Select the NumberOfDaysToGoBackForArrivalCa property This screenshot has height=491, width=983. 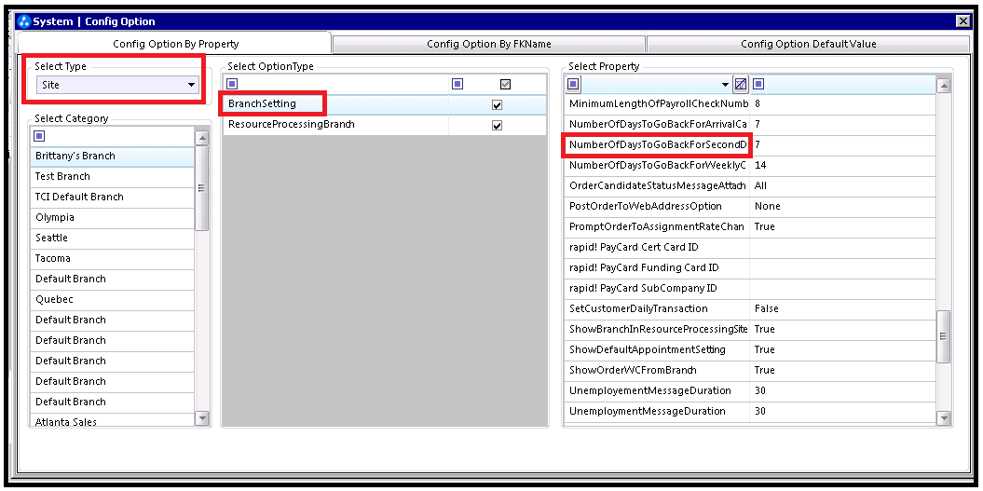pyautogui.click(x=658, y=125)
